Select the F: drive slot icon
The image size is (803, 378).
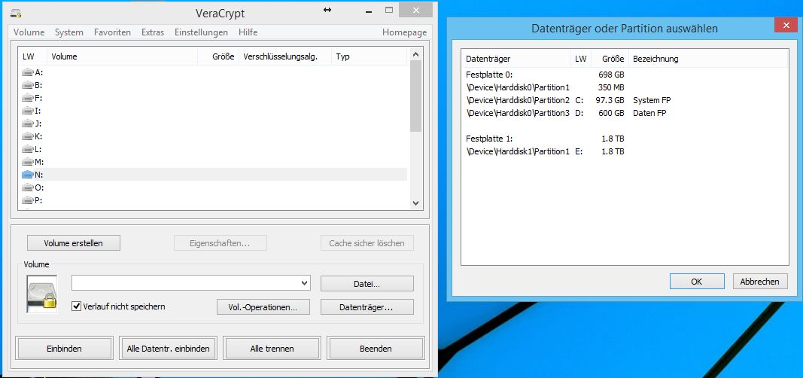[x=27, y=98]
